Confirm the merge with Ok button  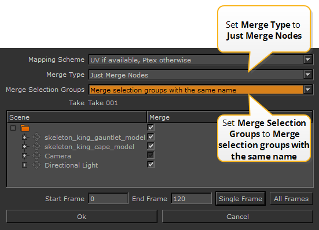tap(82, 217)
